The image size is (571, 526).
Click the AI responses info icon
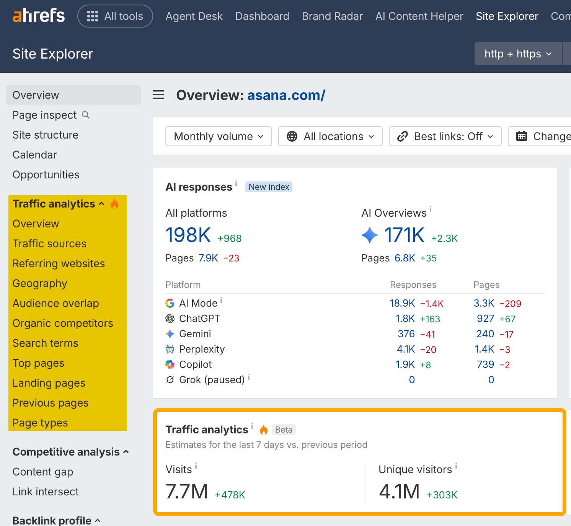pos(236,183)
